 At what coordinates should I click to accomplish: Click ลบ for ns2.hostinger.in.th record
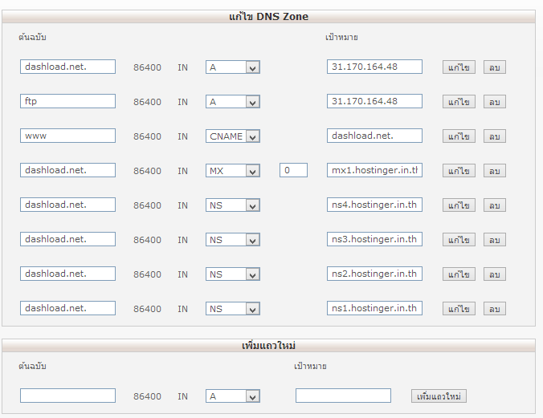pyautogui.click(x=495, y=274)
